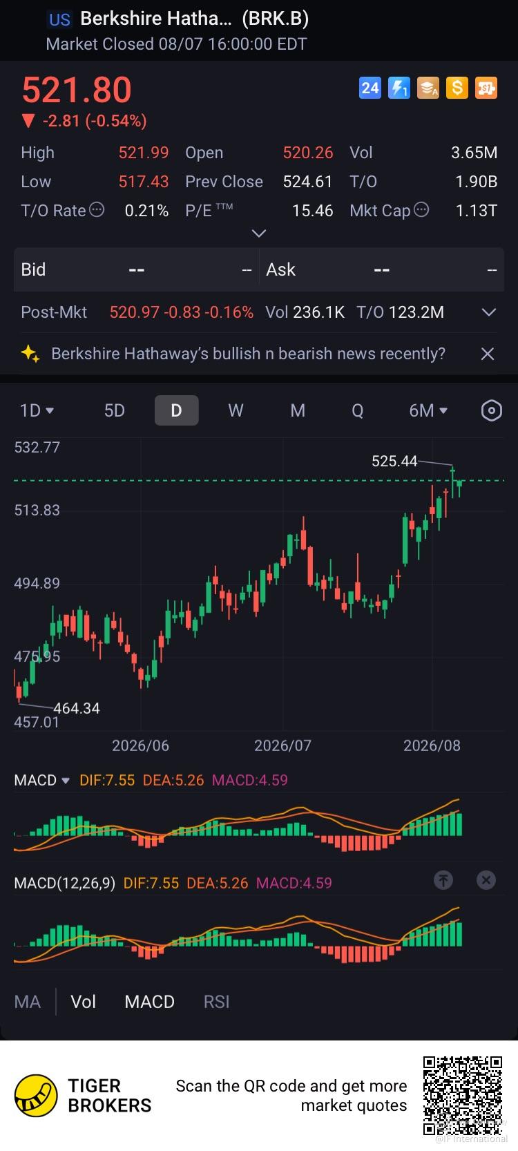Screen dimensions: 518x1151
Task: Tap the sparkle AI icon beside news prompt
Action: point(30,354)
